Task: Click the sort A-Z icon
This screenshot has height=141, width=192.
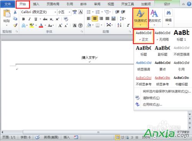Action: tap(119, 25)
